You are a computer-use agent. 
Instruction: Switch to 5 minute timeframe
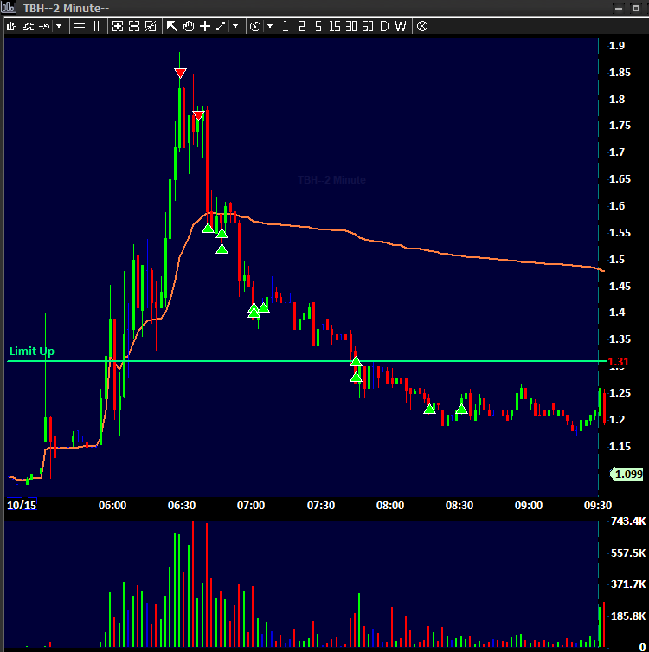click(x=318, y=27)
